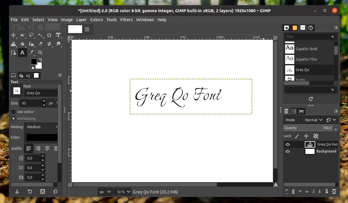Switch to the Patterns tab

click(x=295, y=28)
